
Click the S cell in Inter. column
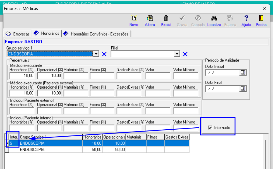[x=14, y=143]
